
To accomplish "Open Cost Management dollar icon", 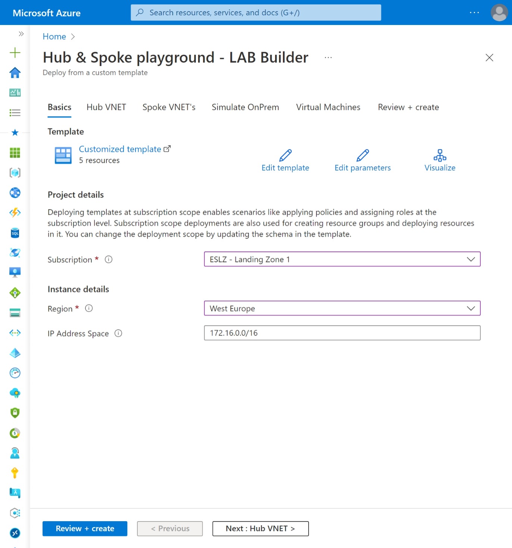I will coord(15,433).
